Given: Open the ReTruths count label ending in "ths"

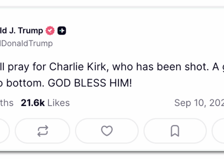Looking at the screenshot, I should pyautogui.click(x=7, y=103).
